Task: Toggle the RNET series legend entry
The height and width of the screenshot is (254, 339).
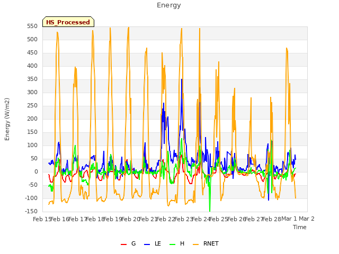Action: [x=206, y=243]
